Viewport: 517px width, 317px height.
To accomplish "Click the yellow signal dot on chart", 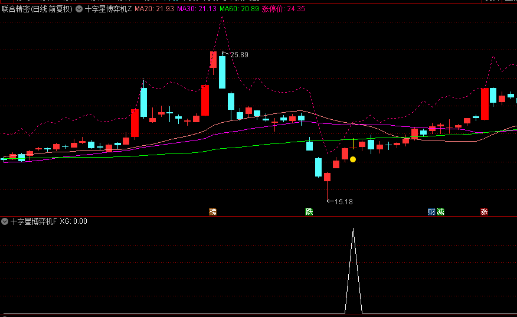I will click(353, 159).
